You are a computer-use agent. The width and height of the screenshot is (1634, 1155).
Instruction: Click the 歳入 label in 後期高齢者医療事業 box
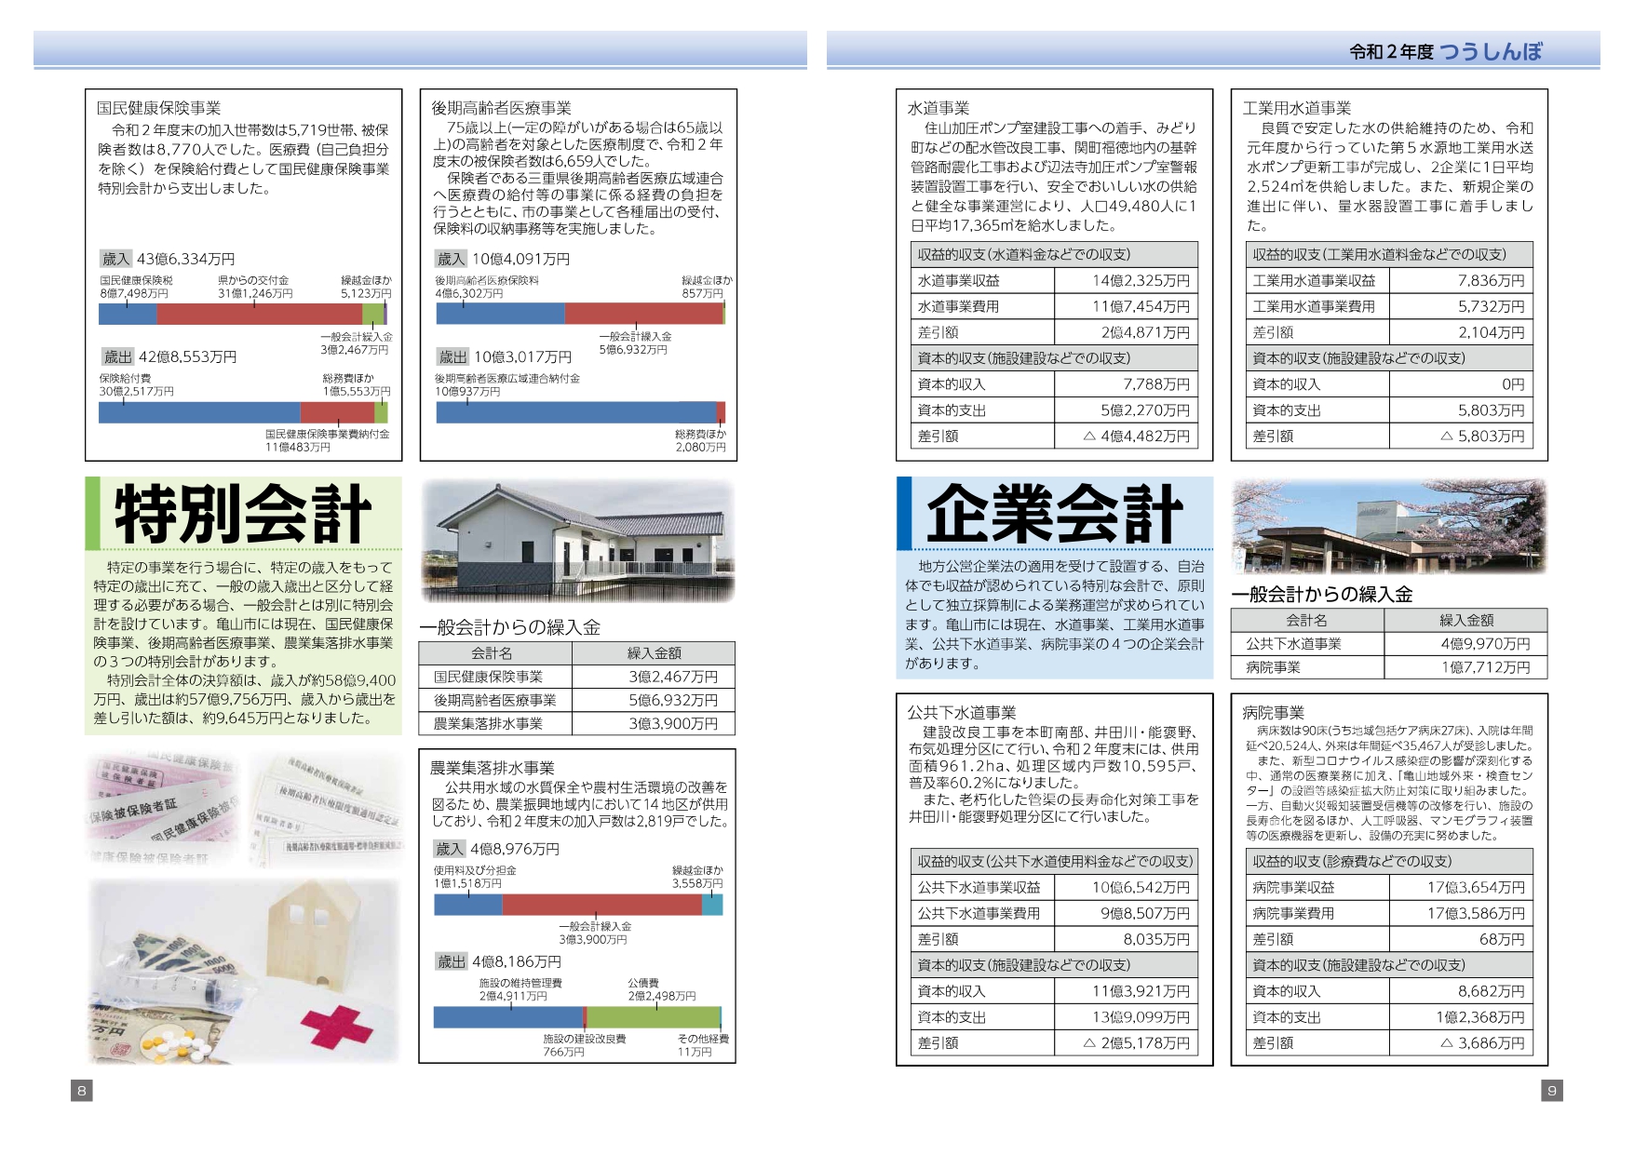click(x=451, y=259)
